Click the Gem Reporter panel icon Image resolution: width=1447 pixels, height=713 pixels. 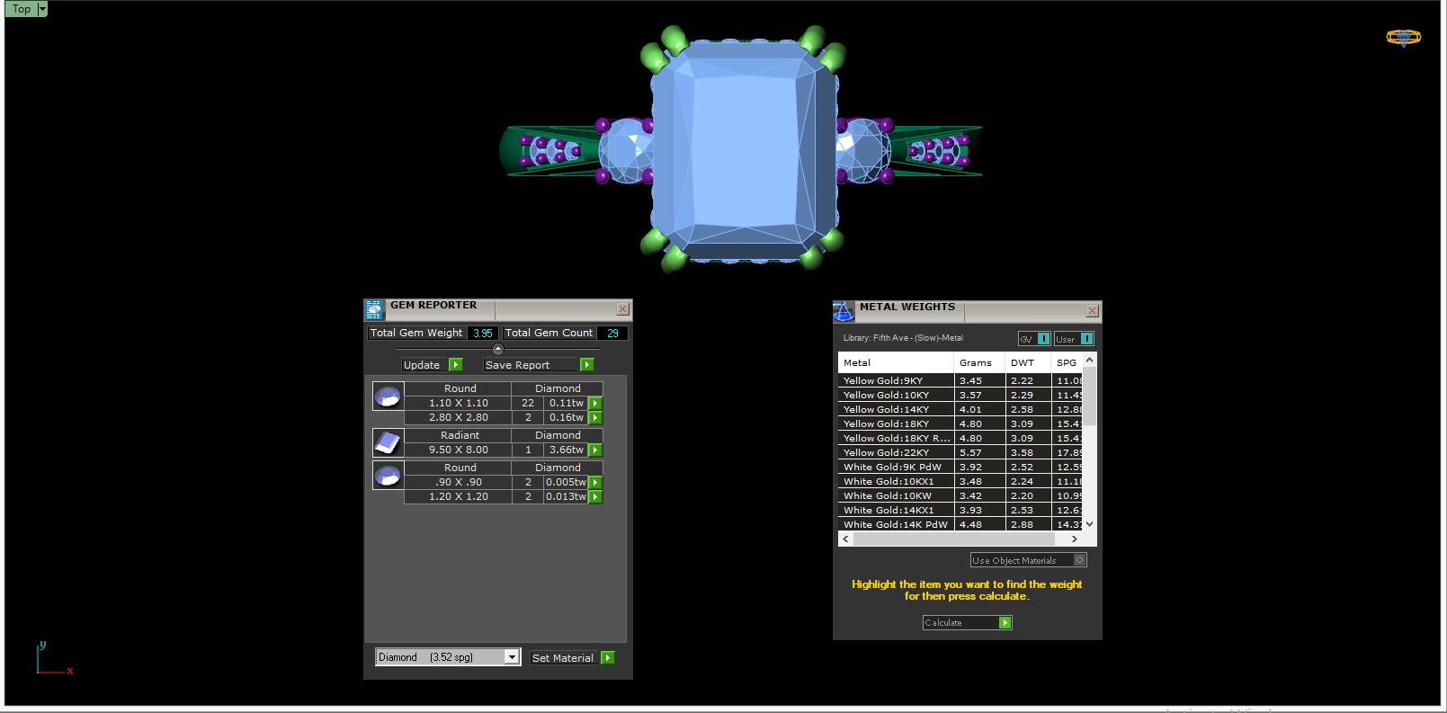coord(374,309)
